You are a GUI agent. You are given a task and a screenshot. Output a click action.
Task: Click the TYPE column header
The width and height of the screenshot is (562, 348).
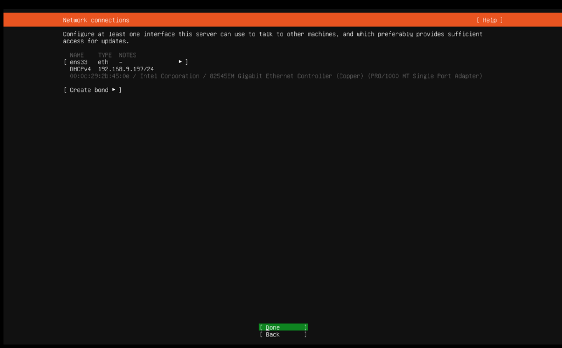pos(105,55)
